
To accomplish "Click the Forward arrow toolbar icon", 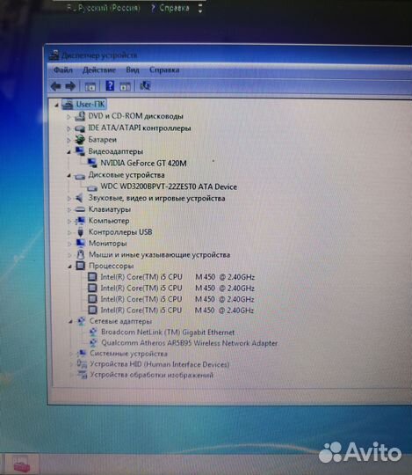I will 70,86.
